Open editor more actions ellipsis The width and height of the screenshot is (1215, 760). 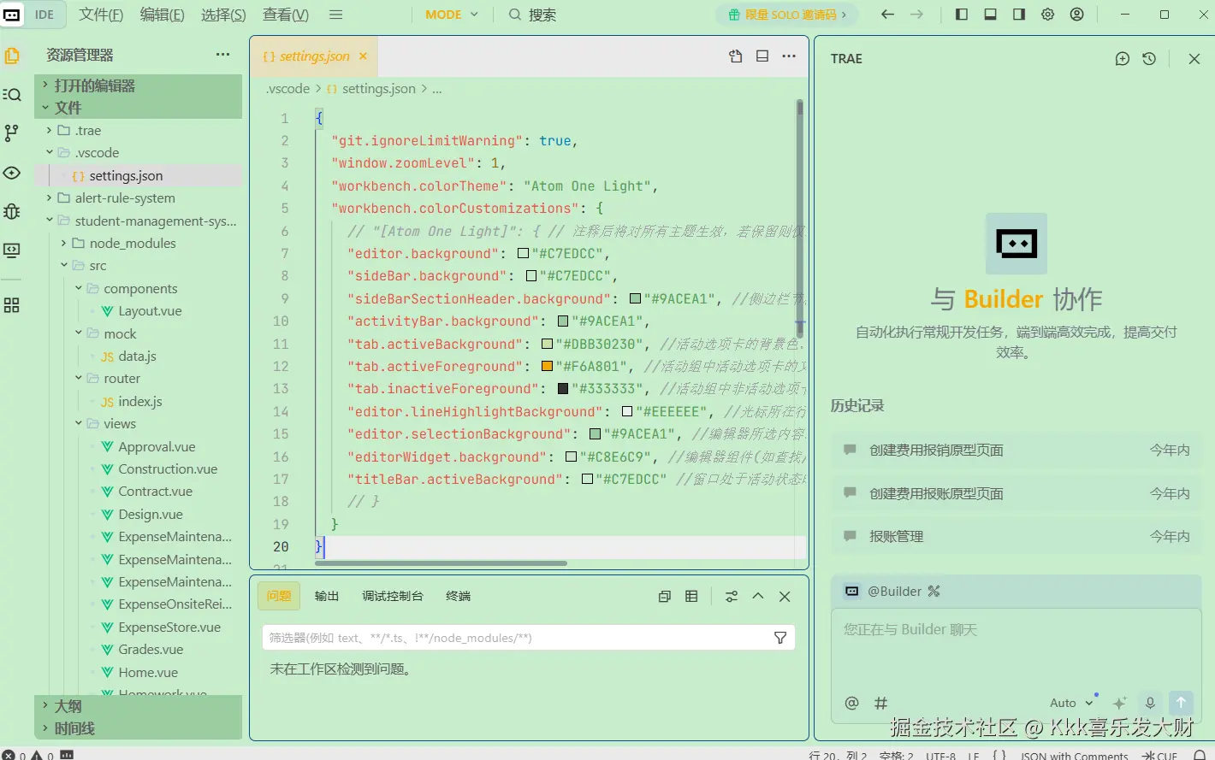coord(789,56)
